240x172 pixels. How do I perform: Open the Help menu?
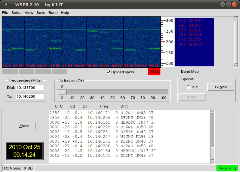[65, 13]
